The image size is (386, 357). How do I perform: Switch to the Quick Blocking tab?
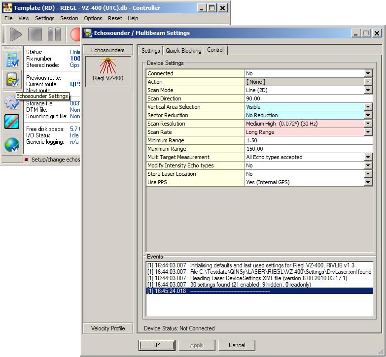click(183, 51)
